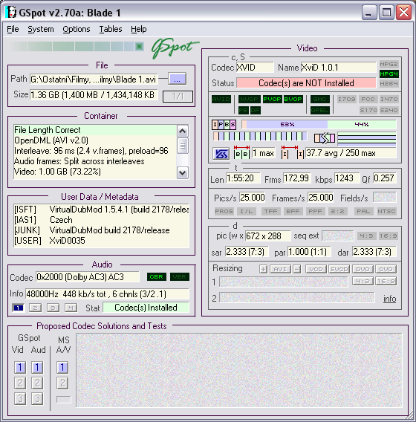The image size is (416, 422).
Task: Click the container list scrollbar thumb
Action: tap(183, 146)
